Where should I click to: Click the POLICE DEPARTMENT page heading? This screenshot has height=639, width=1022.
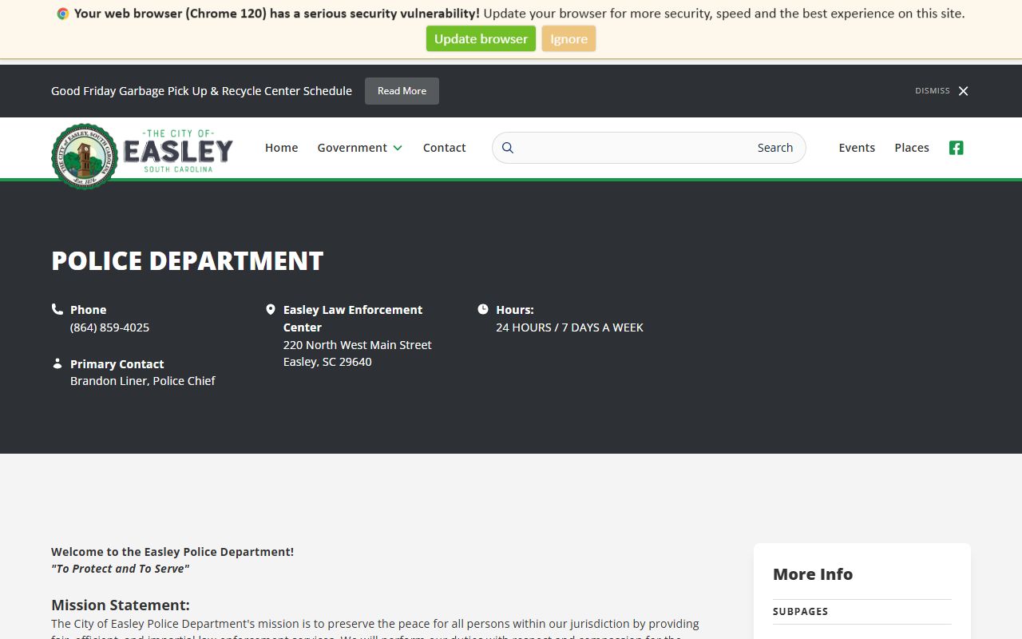[x=188, y=260]
